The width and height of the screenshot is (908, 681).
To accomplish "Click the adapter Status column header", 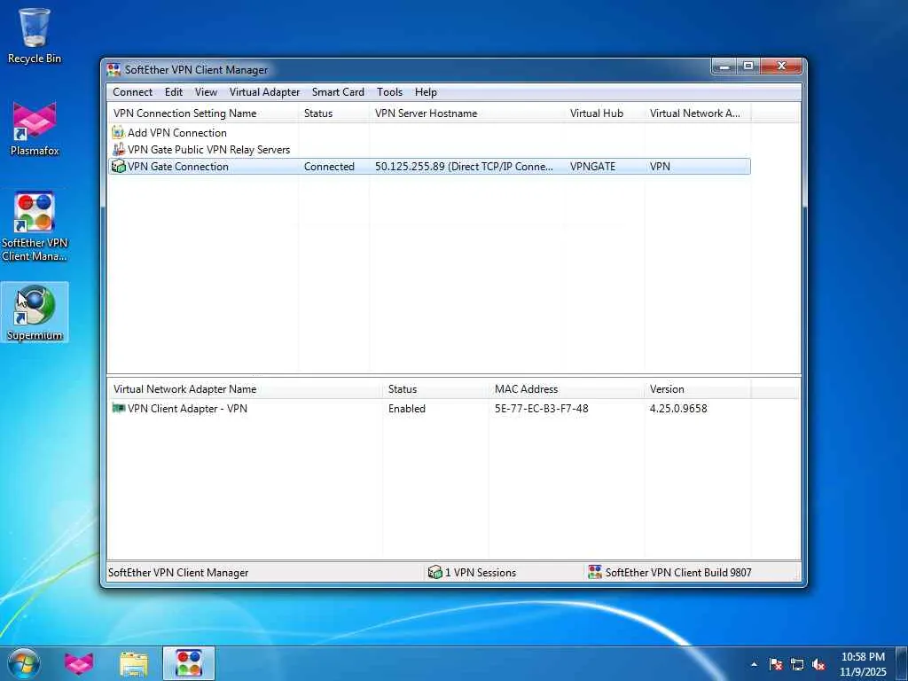I will pos(436,389).
